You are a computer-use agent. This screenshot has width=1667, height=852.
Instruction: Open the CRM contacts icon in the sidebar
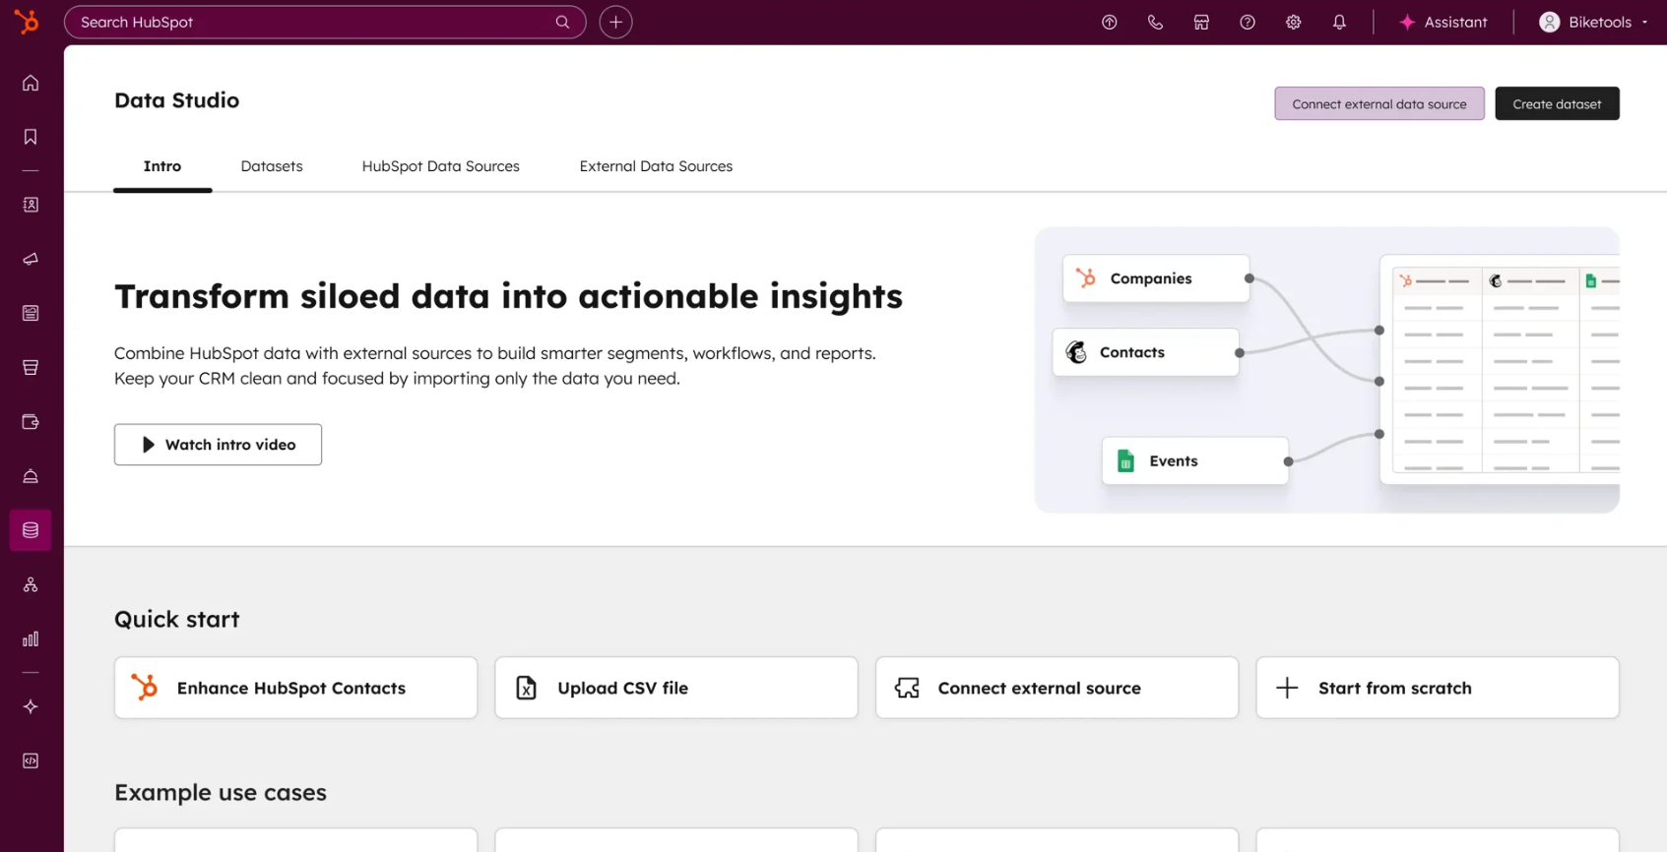(31, 205)
